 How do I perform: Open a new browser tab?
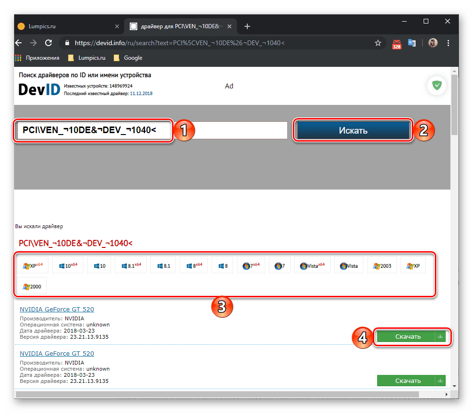coord(247,26)
